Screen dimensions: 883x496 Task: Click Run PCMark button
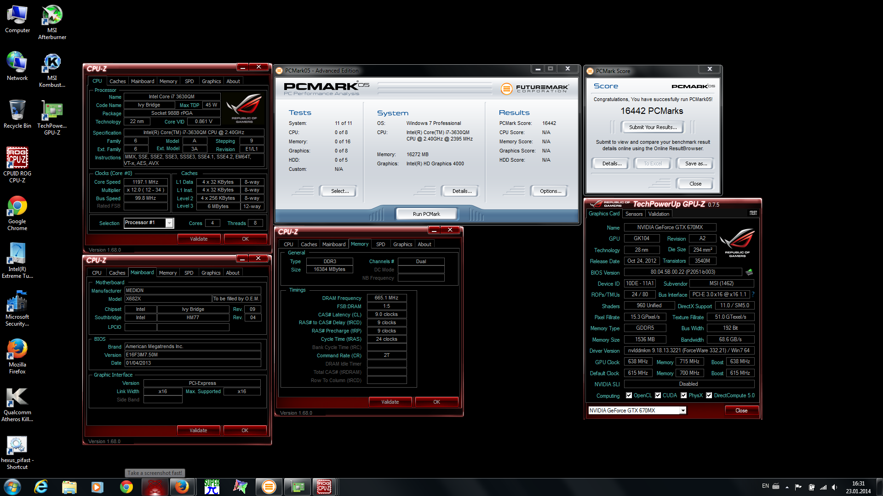coord(426,214)
